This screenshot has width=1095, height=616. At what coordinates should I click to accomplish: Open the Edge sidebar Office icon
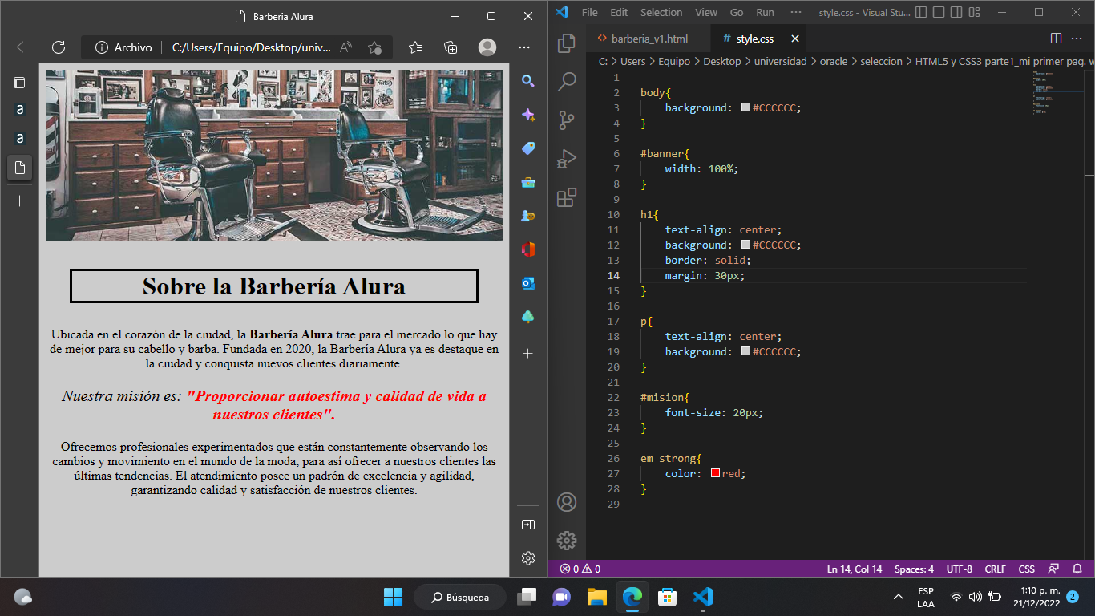point(528,249)
